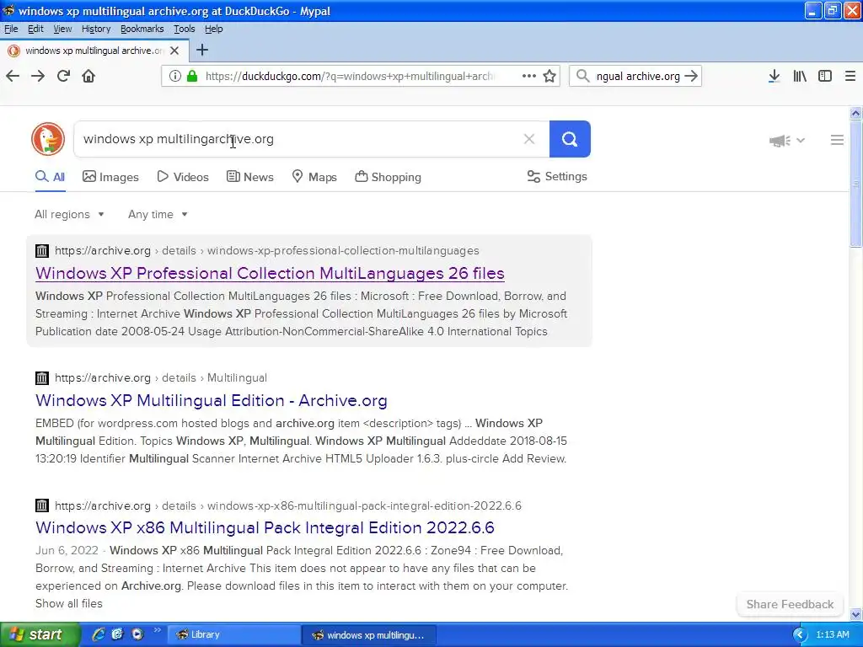Reload the current page

click(x=63, y=76)
